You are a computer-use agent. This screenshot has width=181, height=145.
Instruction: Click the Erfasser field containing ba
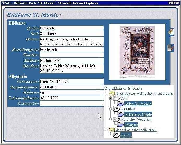pyautogui.click(x=72, y=93)
